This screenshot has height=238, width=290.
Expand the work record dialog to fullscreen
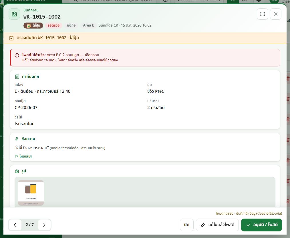[x=263, y=14]
